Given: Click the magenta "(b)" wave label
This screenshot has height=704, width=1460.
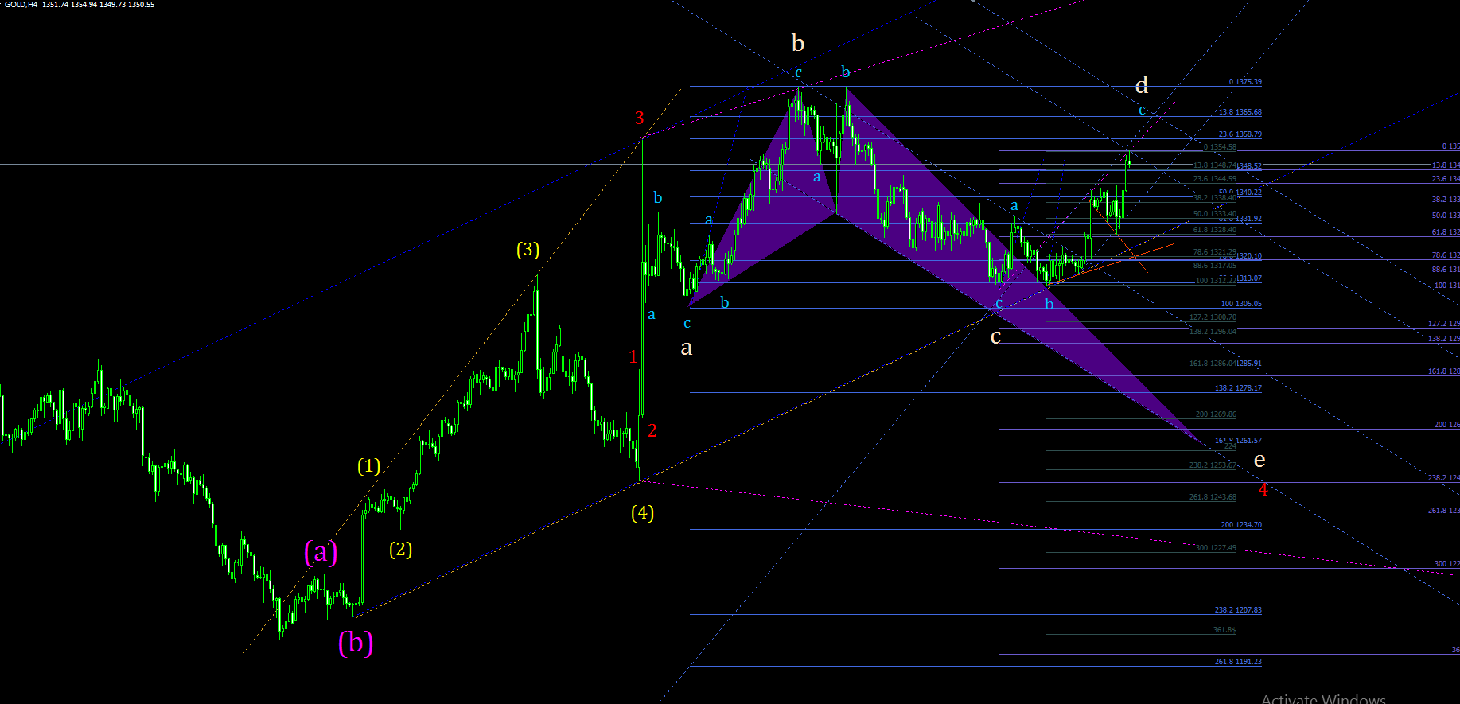Looking at the screenshot, I should 356,642.
